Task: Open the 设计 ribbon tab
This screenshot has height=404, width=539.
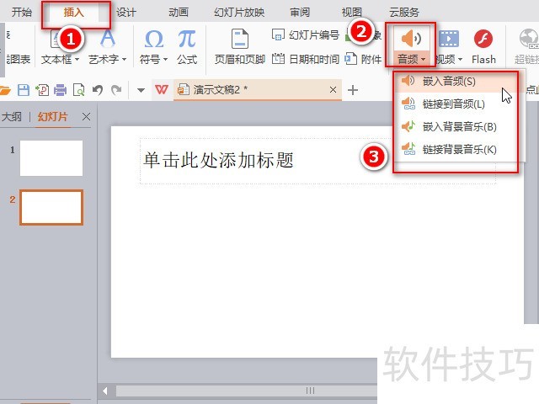Action: (125, 13)
